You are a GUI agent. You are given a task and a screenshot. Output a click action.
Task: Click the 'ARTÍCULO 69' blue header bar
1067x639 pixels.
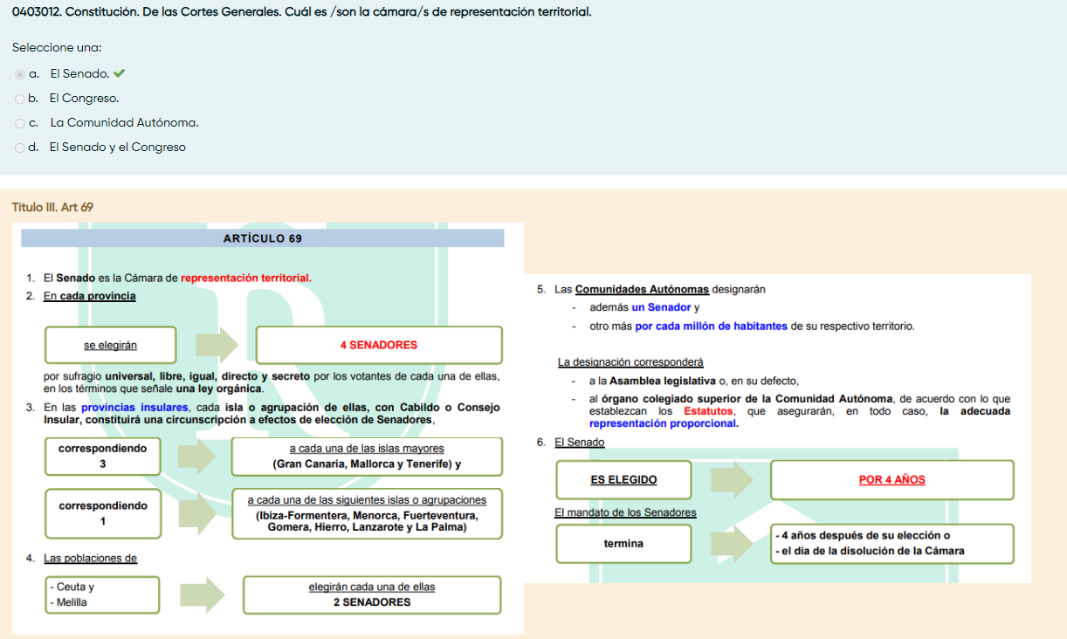tap(263, 238)
